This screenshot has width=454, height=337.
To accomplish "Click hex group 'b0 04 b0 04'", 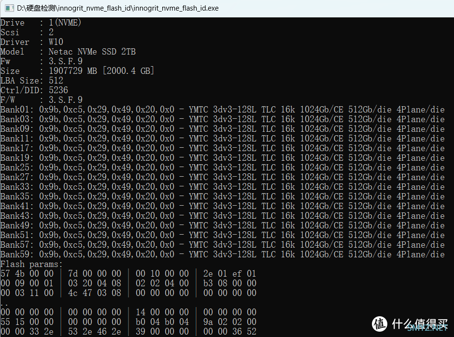I will pyautogui.click(x=162, y=322).
